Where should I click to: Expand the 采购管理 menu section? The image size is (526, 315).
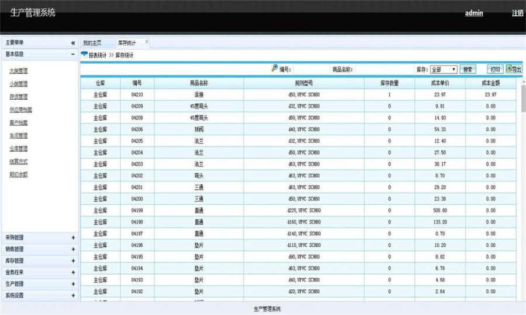point(73,237)
